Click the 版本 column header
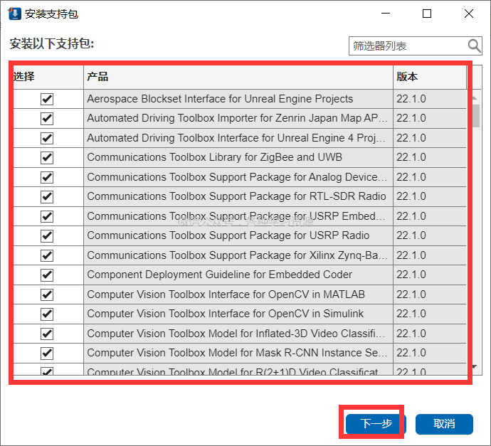The width and height of the screenshot is (491, 446). coord(430,77)
